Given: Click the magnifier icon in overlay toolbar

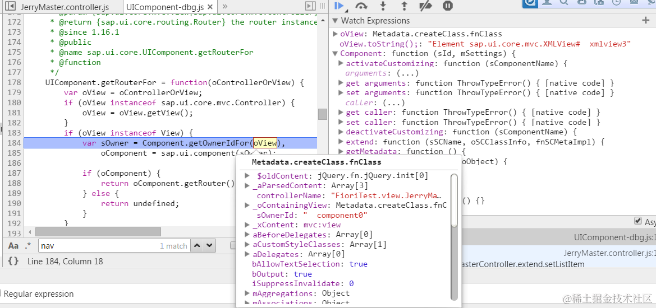Looking at the screenshot, I should (x=564, y=2).
